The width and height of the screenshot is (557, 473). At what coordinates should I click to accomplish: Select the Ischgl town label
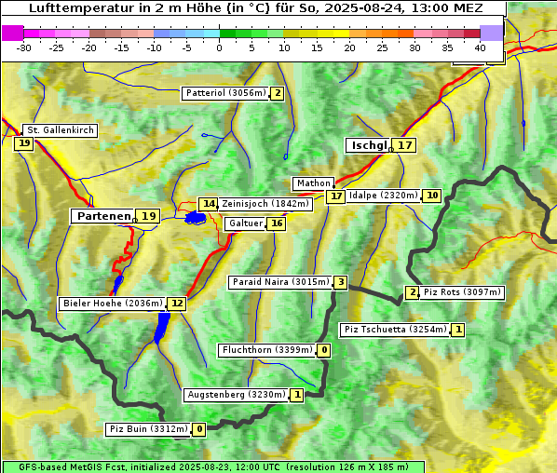click(367, 145)
